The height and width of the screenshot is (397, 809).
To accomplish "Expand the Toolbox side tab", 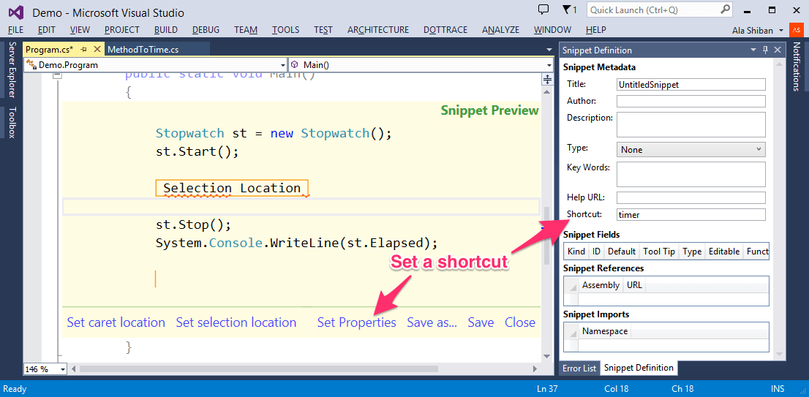I will pos(12,123).
